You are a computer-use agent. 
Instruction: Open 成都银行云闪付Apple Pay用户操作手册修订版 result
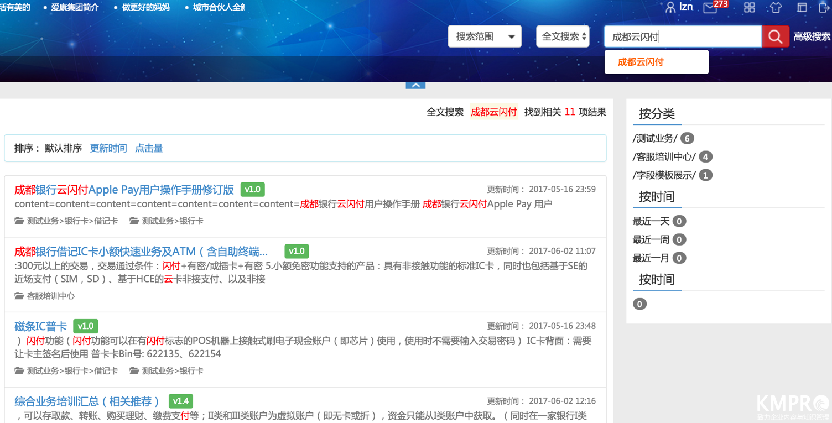pyautogui.click(x=124, y=190)
